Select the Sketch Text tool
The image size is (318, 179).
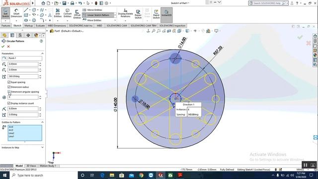click(50, 15)
